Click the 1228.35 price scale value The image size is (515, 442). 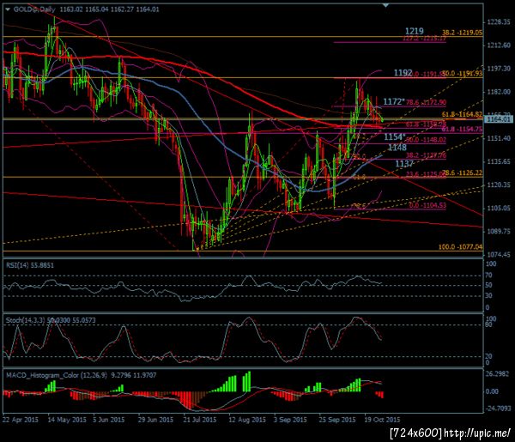499,21
